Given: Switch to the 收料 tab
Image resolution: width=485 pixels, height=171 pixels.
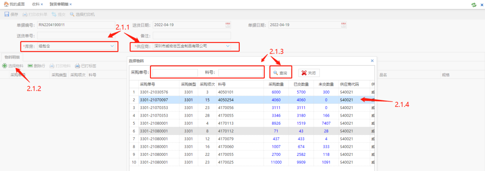Looking at the screenshot, I should [x=35, y=4].
